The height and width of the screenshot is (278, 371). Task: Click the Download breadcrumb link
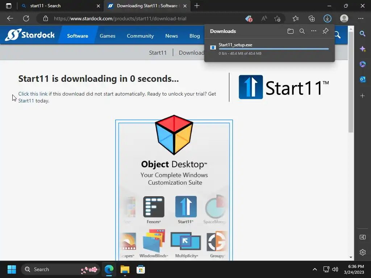[191, 53]
